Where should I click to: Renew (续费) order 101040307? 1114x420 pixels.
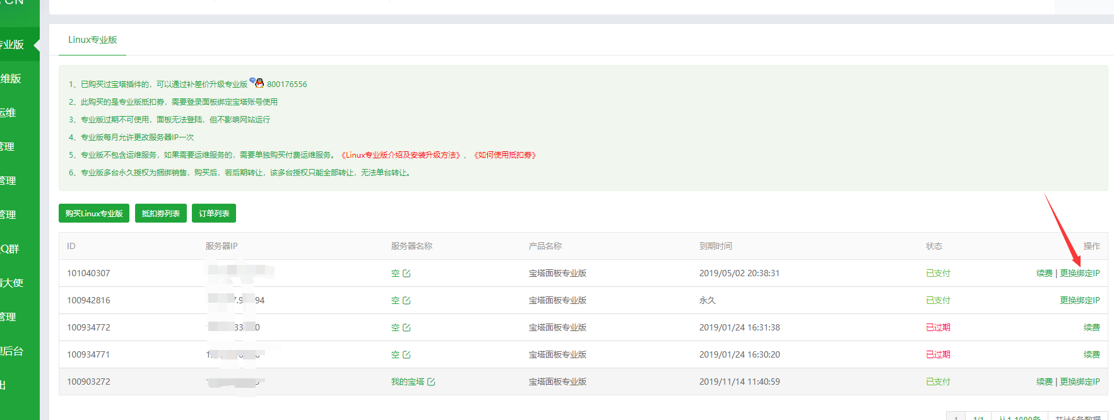[x=1045, y=274]
